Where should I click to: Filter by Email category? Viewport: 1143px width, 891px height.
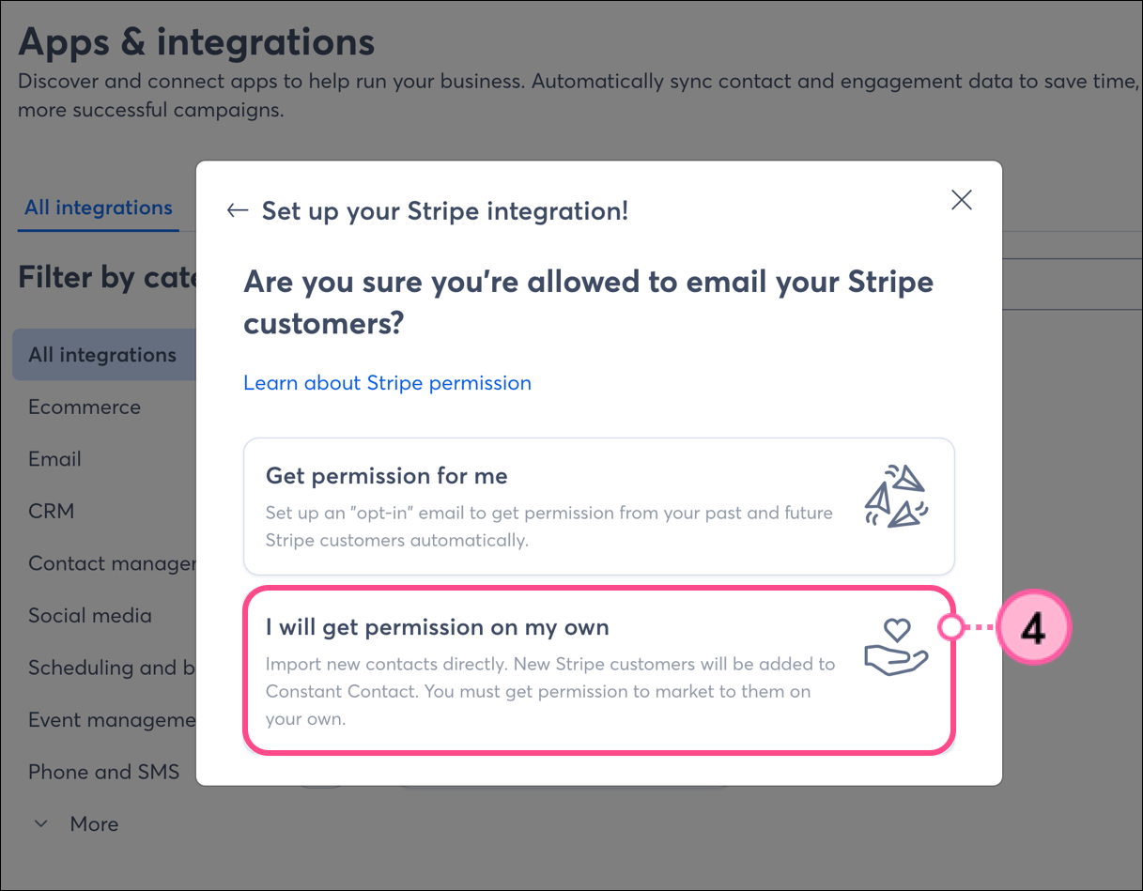(54, 459)
